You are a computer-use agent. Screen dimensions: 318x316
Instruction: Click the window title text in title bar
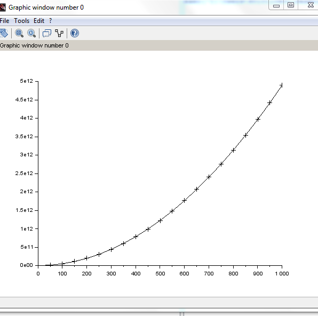46,7
